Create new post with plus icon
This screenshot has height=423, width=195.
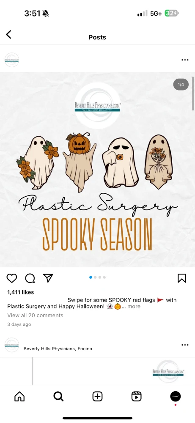(x=97, y=396)
